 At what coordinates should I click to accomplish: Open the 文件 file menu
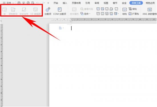point(8,3)
